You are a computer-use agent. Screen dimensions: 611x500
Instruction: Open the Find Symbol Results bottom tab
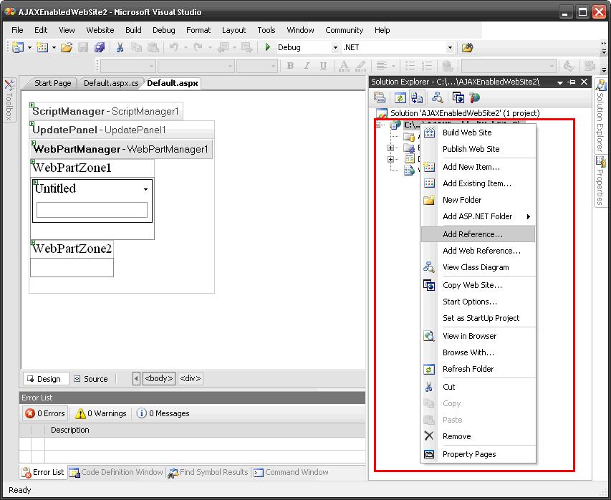point(208,472)
